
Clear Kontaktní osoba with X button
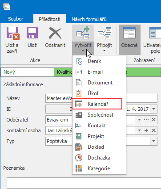[153, 130]
